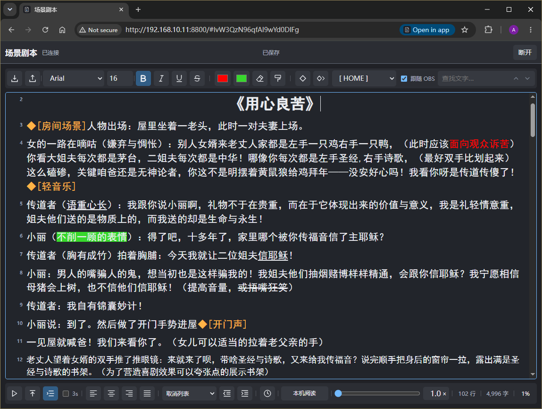Click the strikethrough text 或捂嘴狂笑

point(263,288)
